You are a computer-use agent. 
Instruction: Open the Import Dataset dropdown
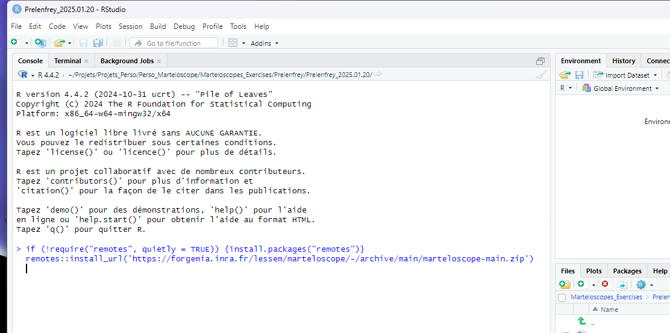[x=625, y=75]
